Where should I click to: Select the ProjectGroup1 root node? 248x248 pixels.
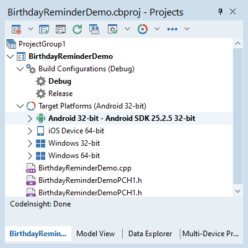[x=42, y=44]
